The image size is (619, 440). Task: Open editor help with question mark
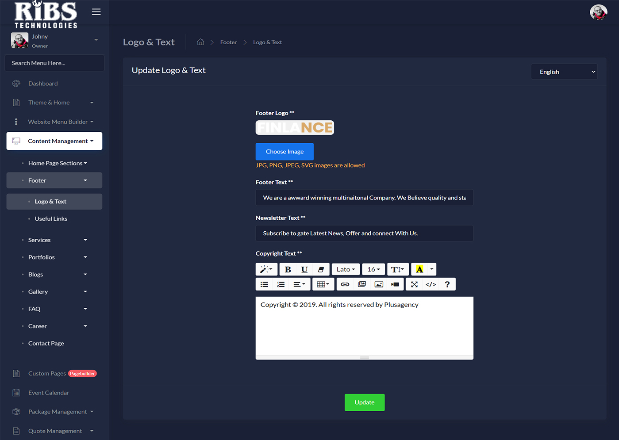coord(447,284)
